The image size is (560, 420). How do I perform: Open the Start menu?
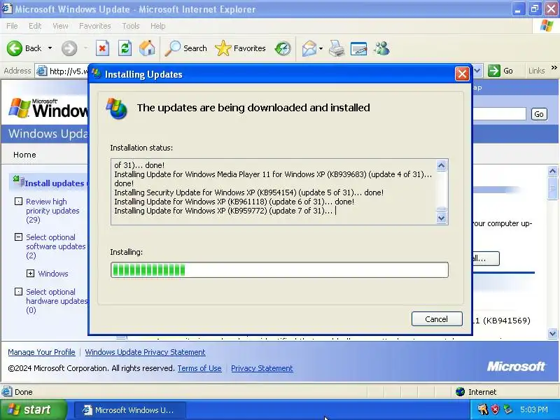(34, 409)
